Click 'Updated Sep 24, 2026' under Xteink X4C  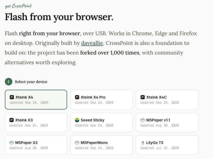click(x=160, y=102)
